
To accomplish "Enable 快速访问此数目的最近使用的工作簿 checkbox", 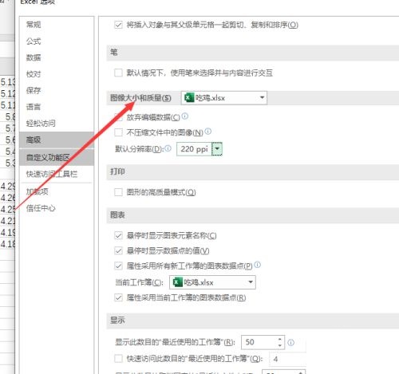I will coord(118,359).
